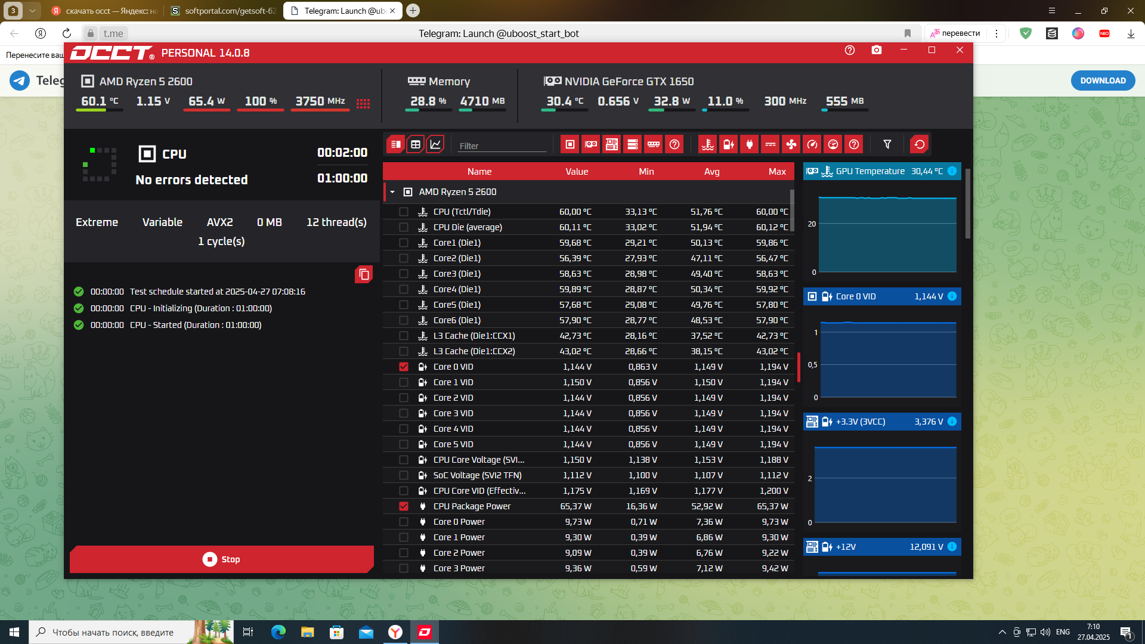Take screenshot with OCCT camera icon

coord(876,51)
